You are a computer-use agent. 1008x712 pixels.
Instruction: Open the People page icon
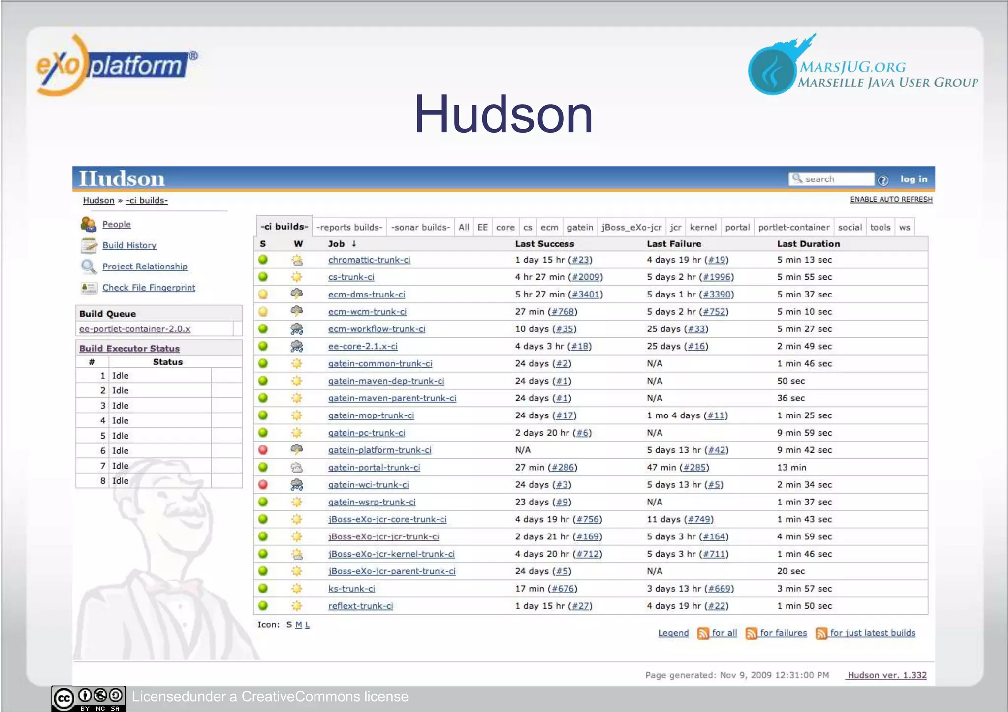click(88, 224)
